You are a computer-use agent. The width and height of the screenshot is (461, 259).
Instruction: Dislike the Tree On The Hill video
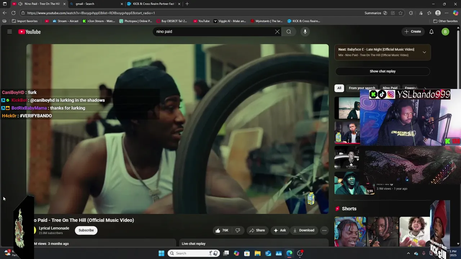point(238,230)
